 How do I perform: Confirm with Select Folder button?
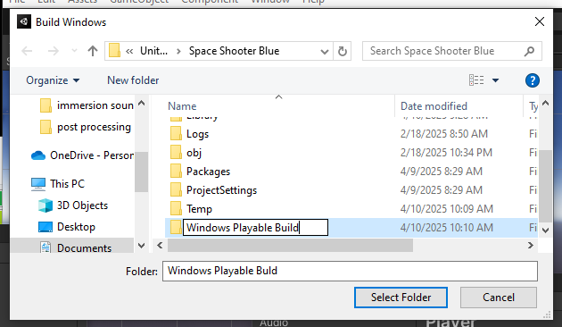pyautogui.click(x=401, y=298)
